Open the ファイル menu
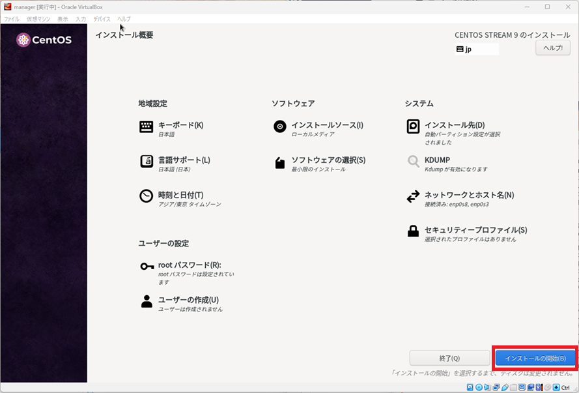 click(12, 19)
